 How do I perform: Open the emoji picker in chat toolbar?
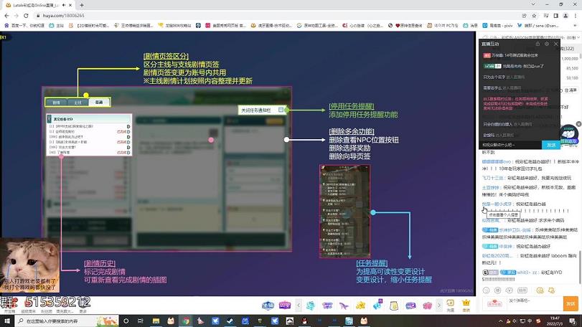486,290
